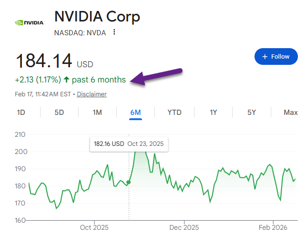Show the 1M chart range
306x236 pixels.
click(x=97, y=113)
